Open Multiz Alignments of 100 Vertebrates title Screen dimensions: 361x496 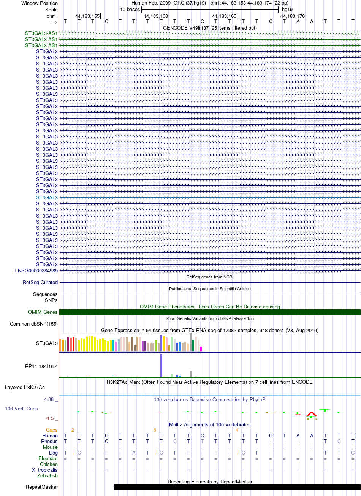[210, 424]
